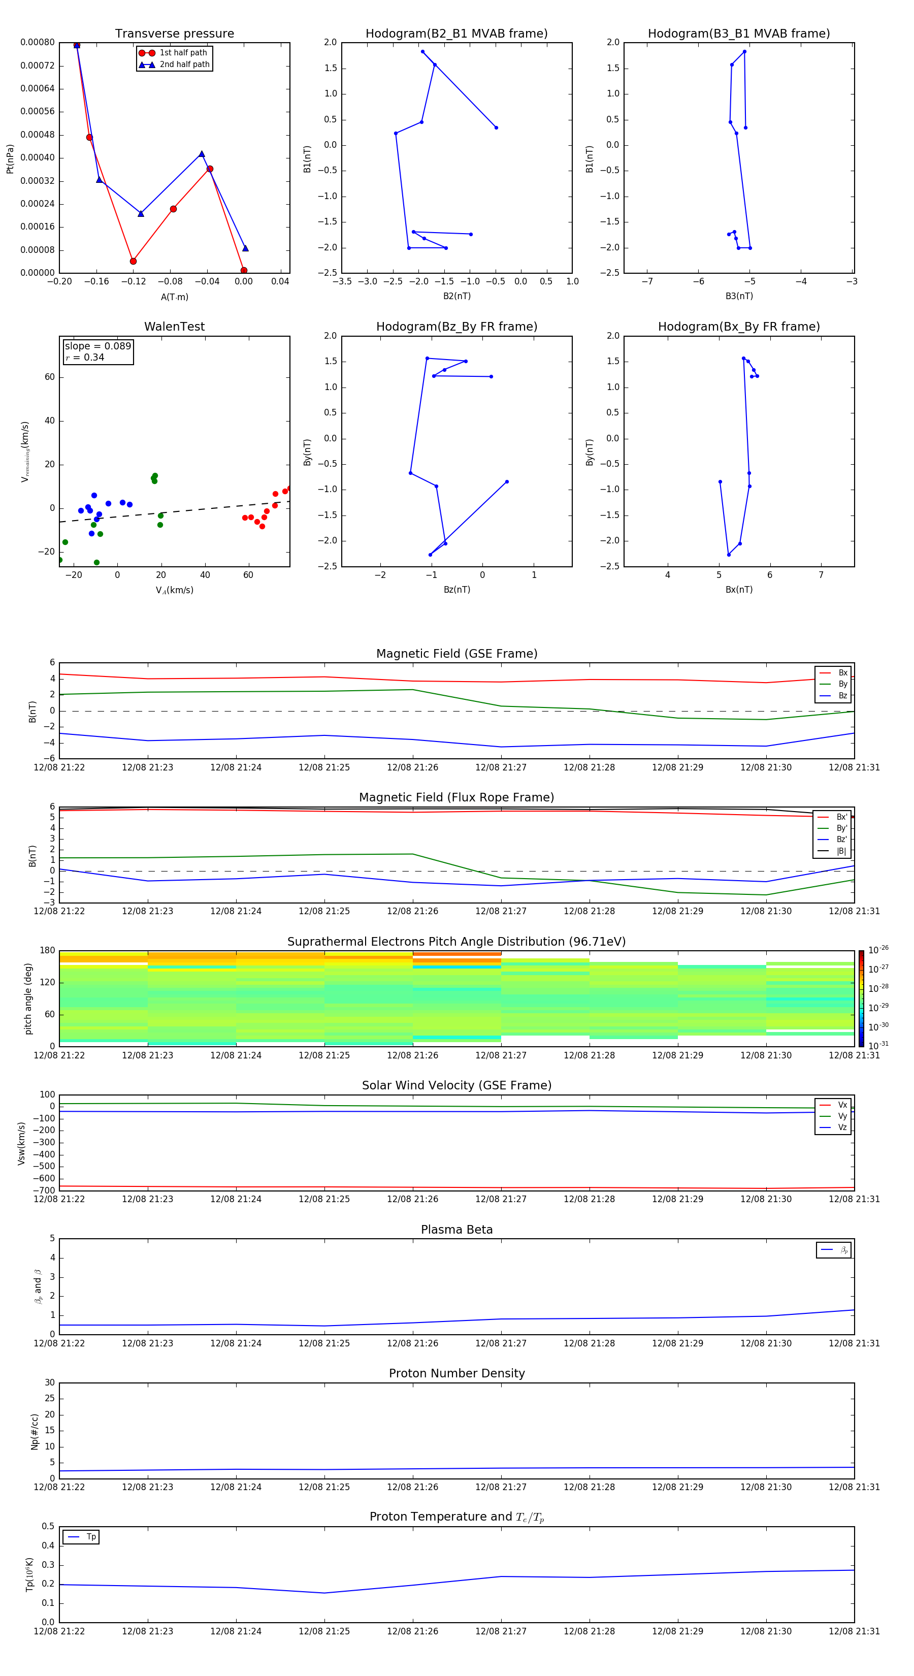Click the 'Tp' legend in temperature plot
This screenshot has width=914, height=1676.
tap(81, 1537)
